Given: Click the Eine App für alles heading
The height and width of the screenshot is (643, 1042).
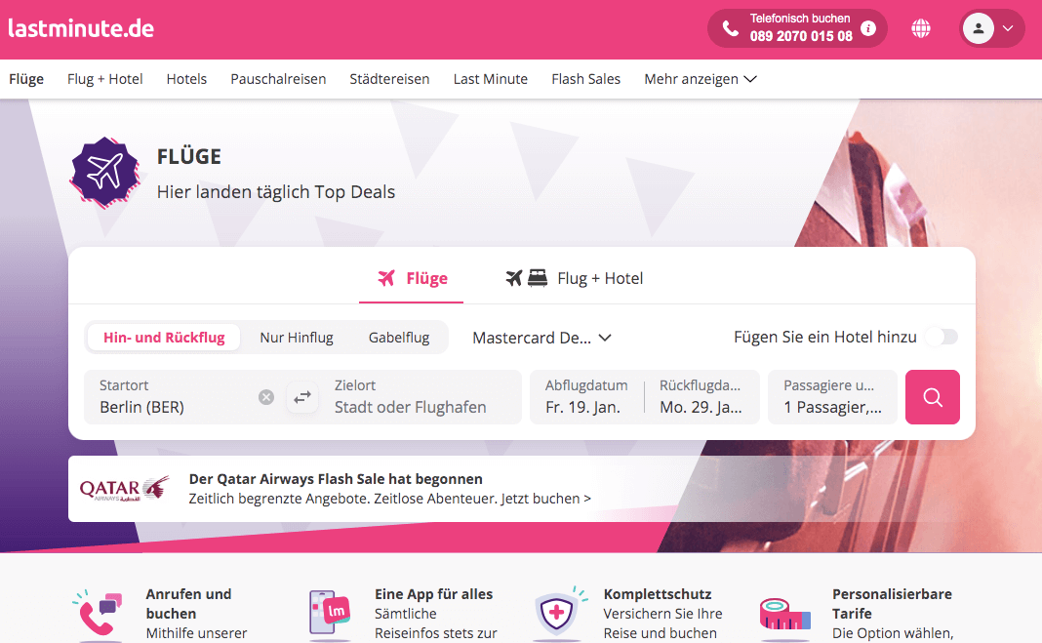Looking at the screenshot, I should click(x=434, y=594).
